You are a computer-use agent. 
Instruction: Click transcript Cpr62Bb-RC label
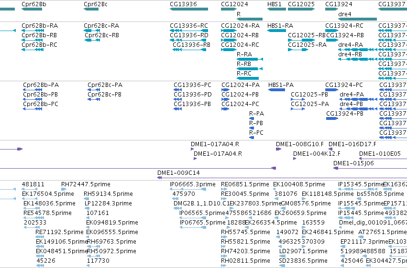pos(39,45)
